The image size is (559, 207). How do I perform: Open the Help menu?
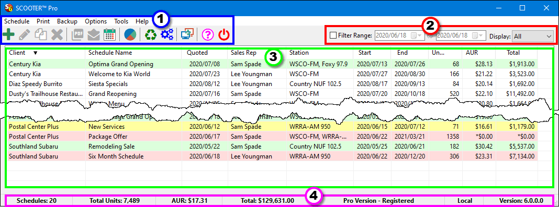142,21
